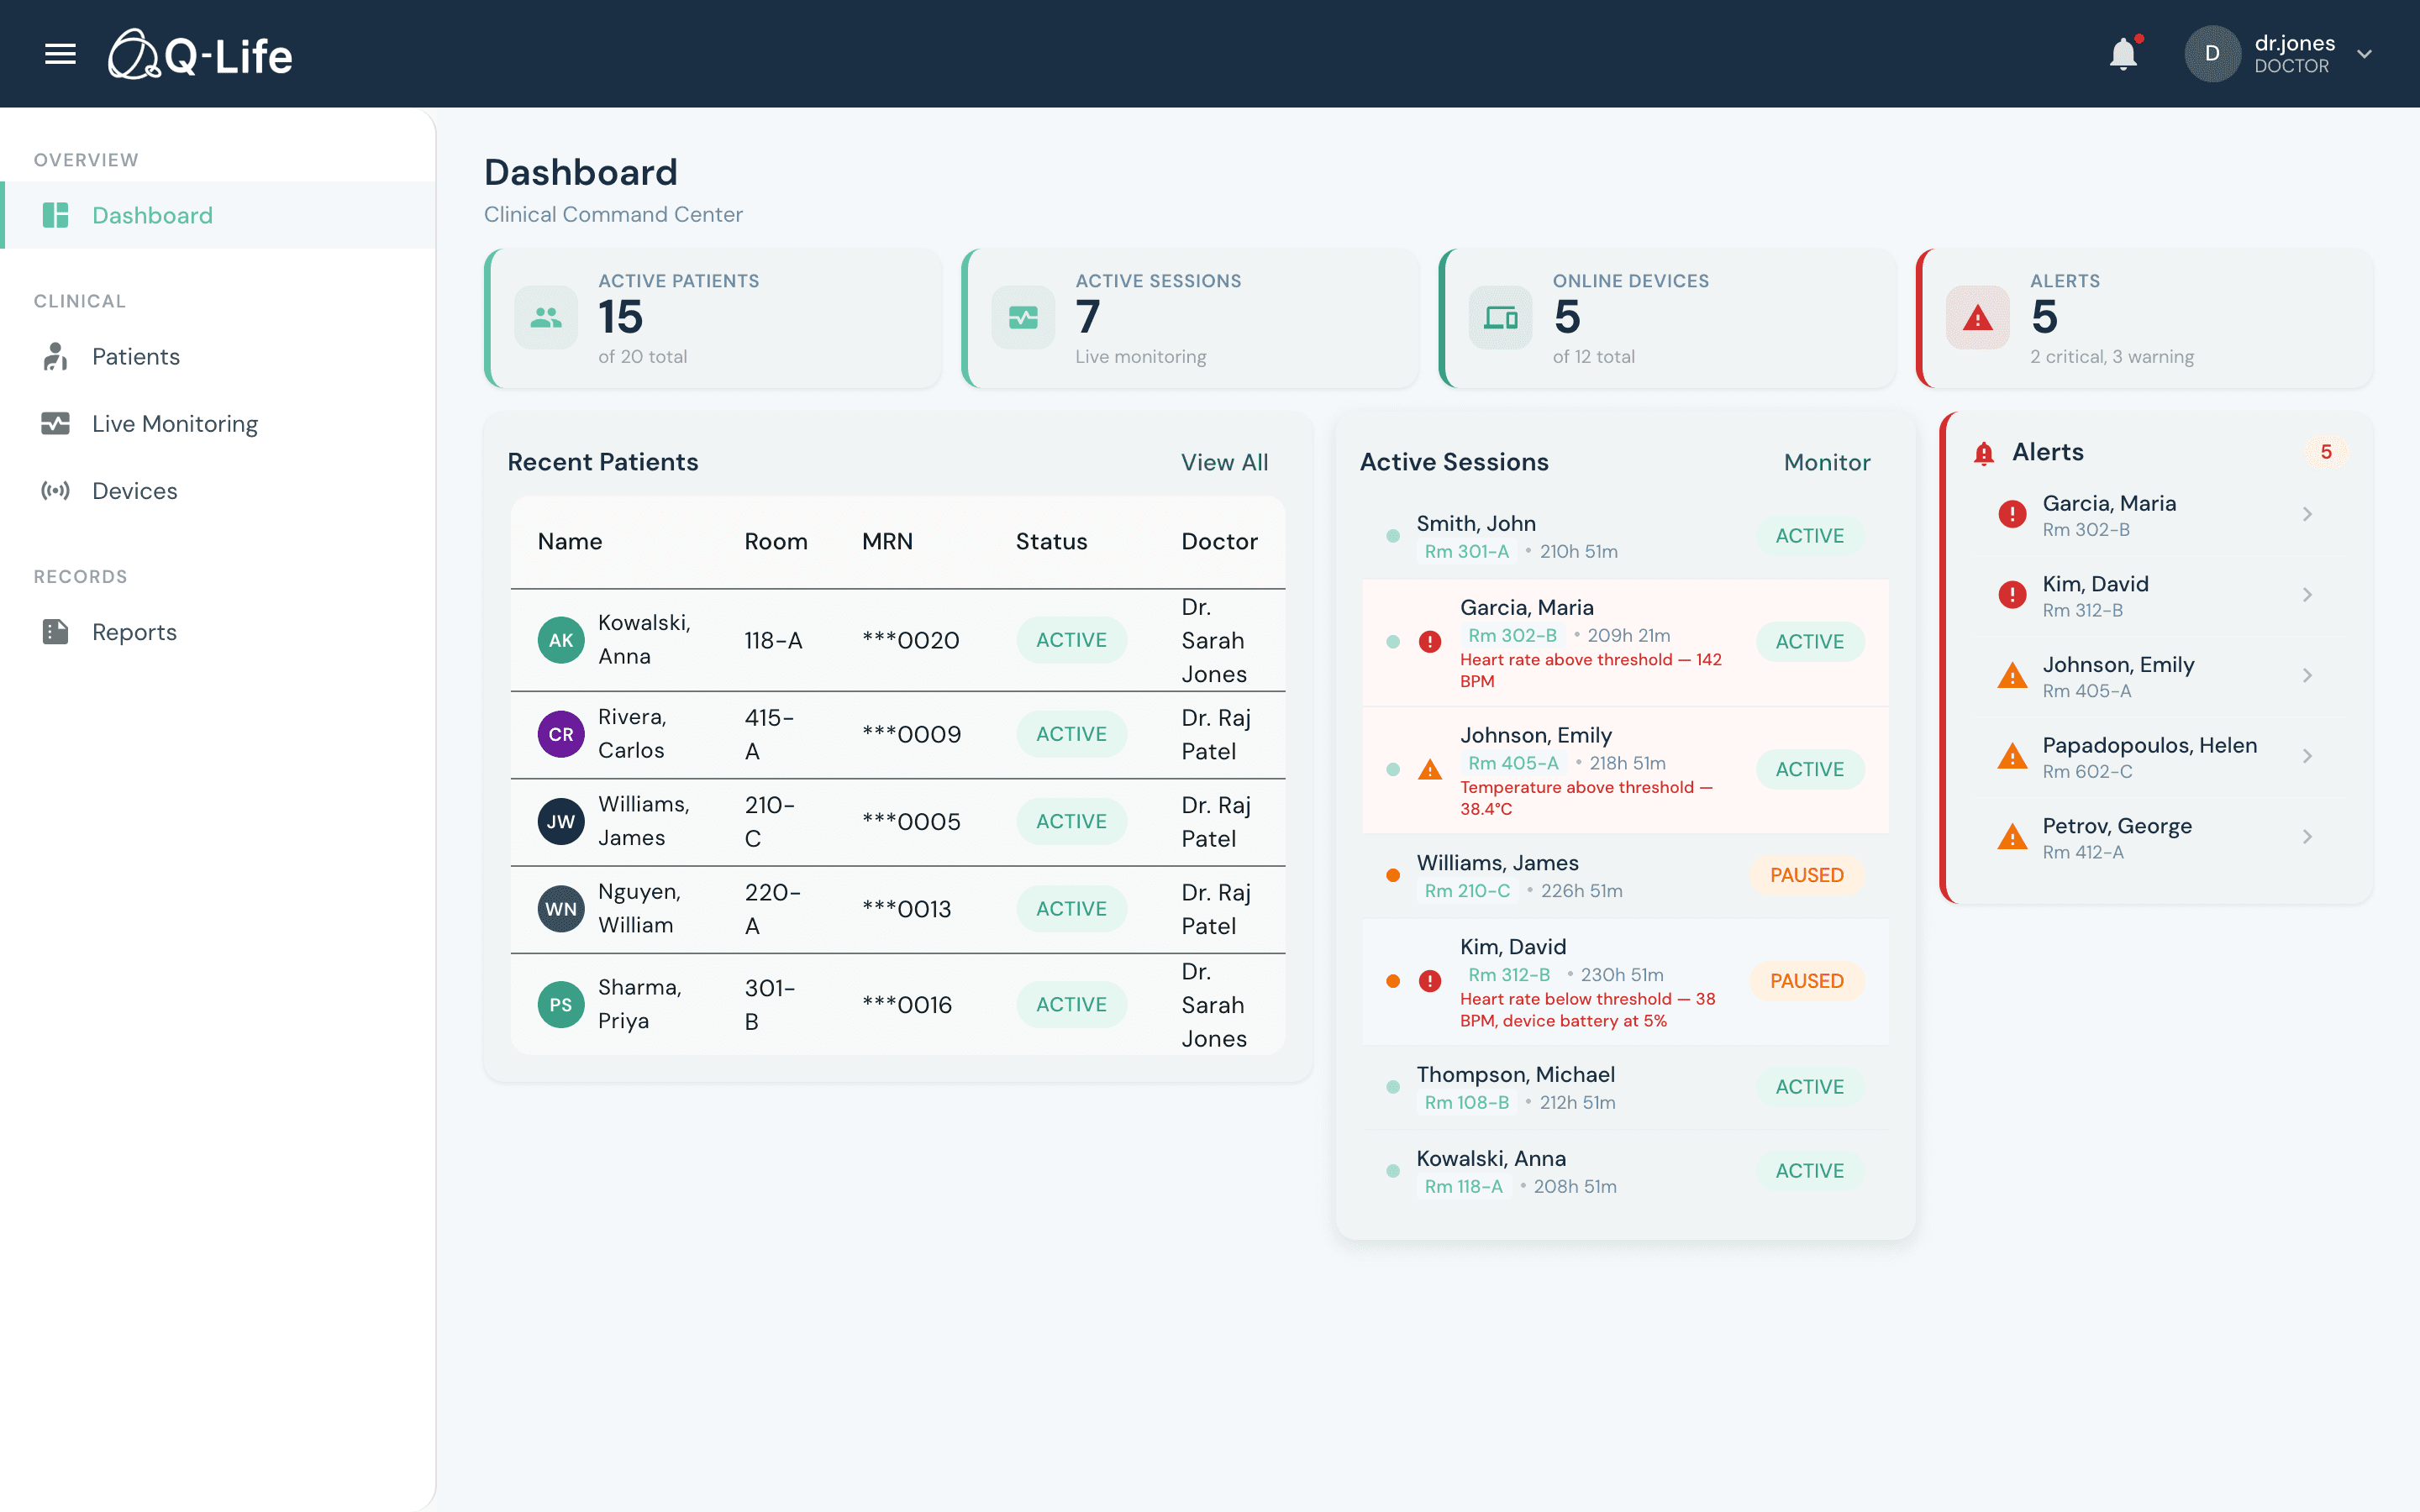The image size is (2420, 1512).
Task: Open the hamburger navigation menu
Action: click(x=60, y=53)
